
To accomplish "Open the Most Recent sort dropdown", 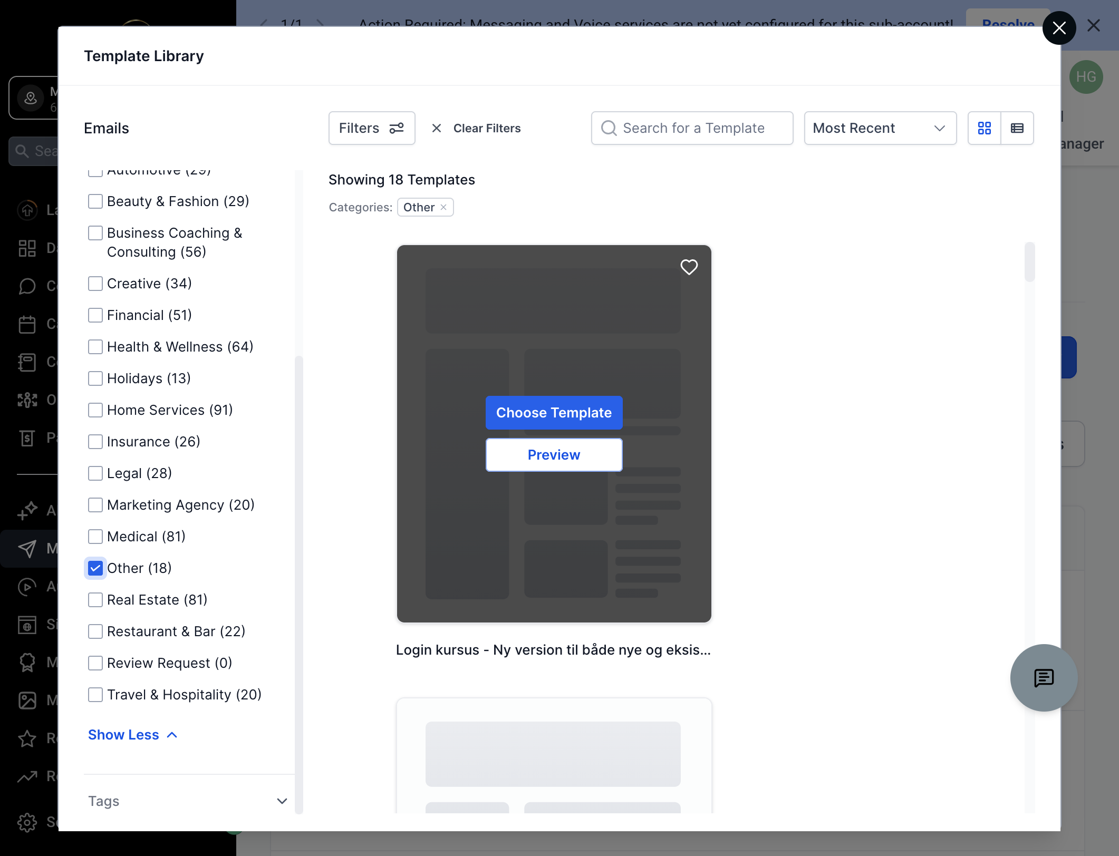I will click(x=880, y=128).
